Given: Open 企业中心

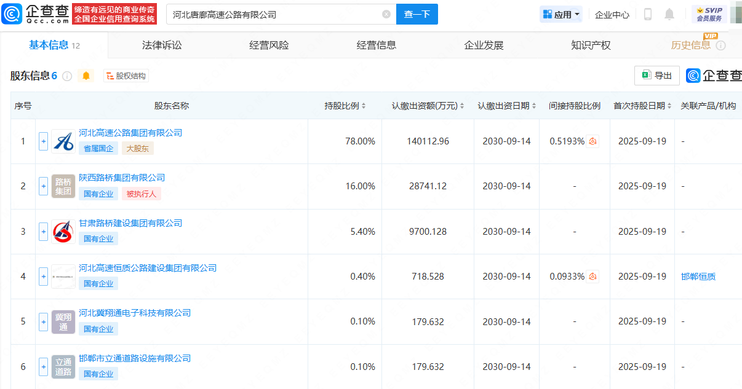Looking at the screenshot, I should click(612, 14).
